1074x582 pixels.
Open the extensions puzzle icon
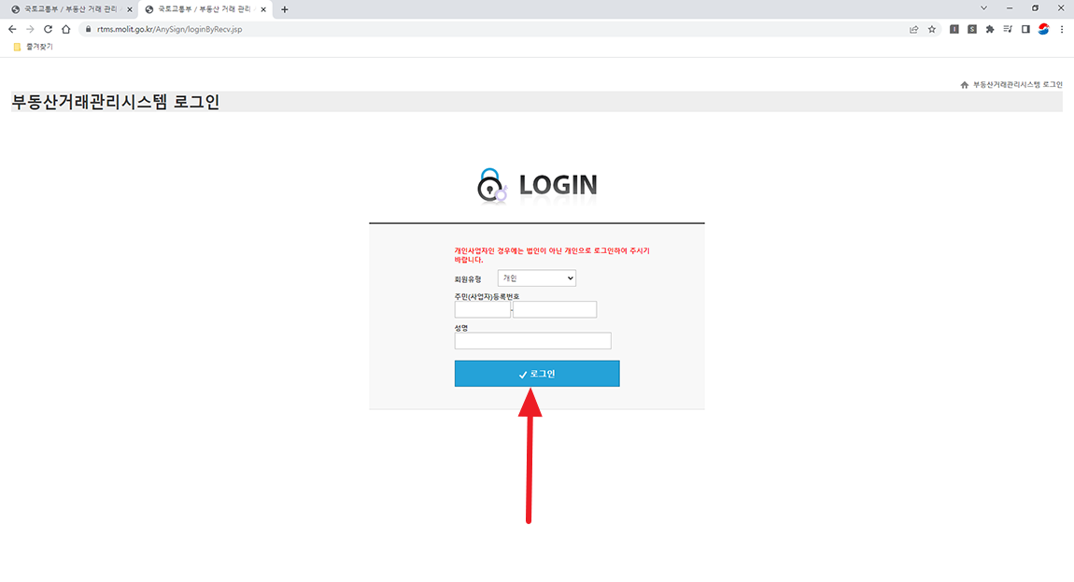(990, 30)
